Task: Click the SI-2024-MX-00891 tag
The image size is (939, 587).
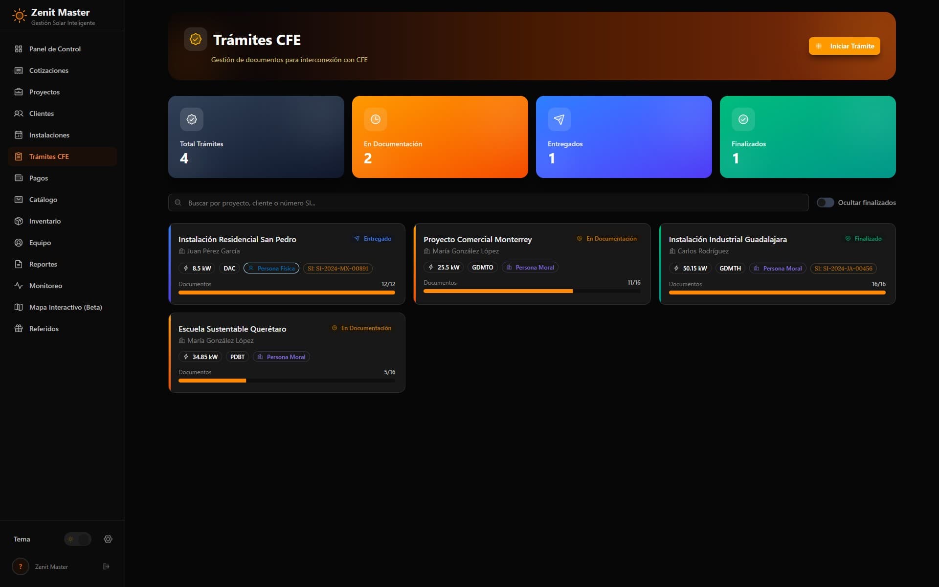Action: click(338, 268)
